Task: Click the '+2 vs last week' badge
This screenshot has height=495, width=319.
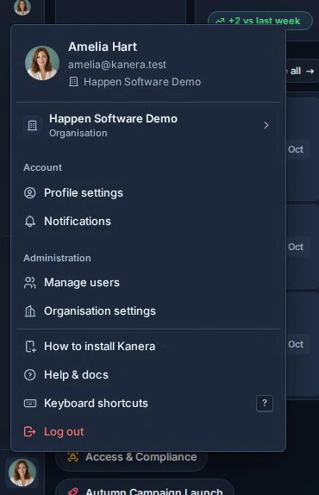Action: point(260,21)
